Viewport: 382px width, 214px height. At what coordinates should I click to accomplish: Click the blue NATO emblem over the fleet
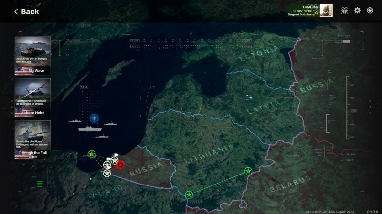click(x=94, y=118)
